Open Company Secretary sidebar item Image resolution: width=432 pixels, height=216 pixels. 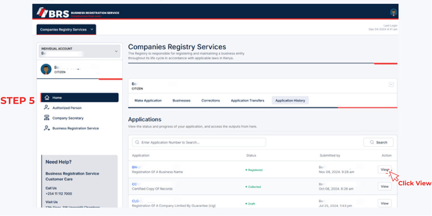pyautogui.click(x=68, y=118)
